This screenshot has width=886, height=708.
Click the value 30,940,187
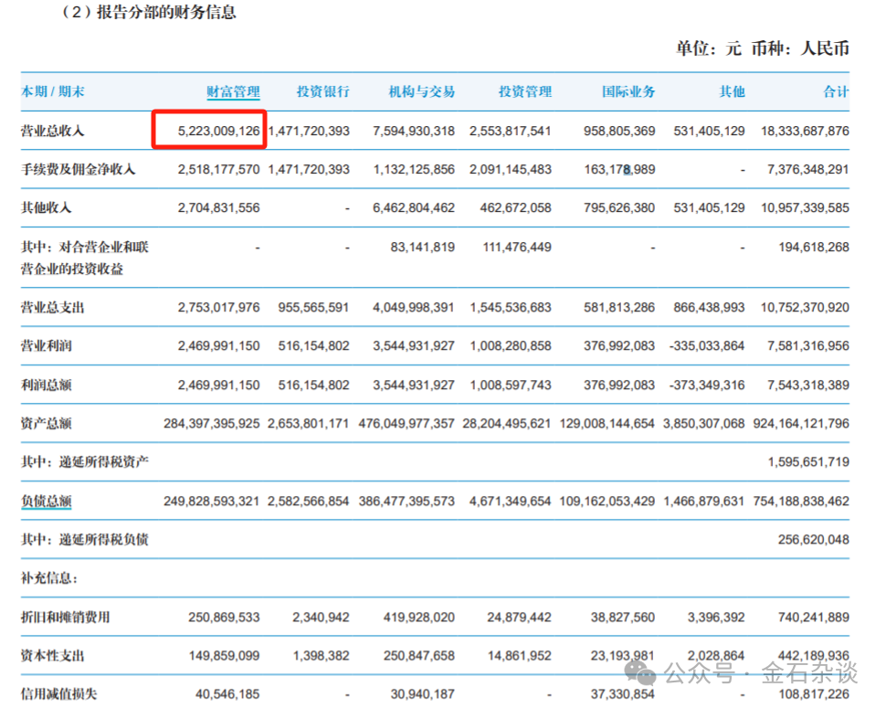coord(423,694)
